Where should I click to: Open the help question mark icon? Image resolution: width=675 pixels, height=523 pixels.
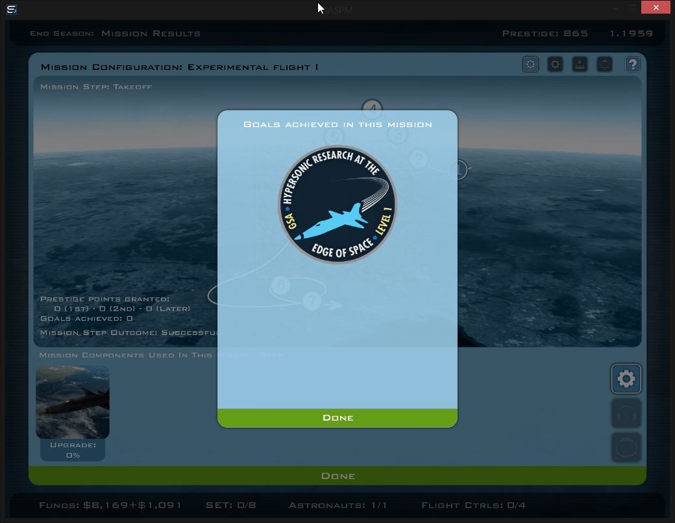[x=632, y=64]
